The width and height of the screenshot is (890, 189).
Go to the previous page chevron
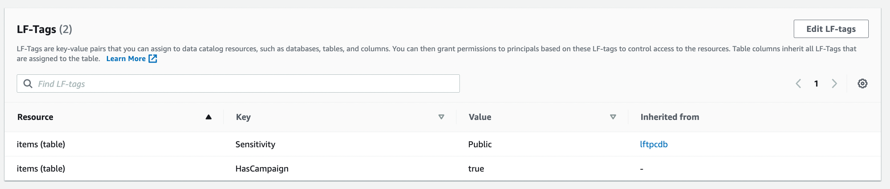click(x=798, y=83)
